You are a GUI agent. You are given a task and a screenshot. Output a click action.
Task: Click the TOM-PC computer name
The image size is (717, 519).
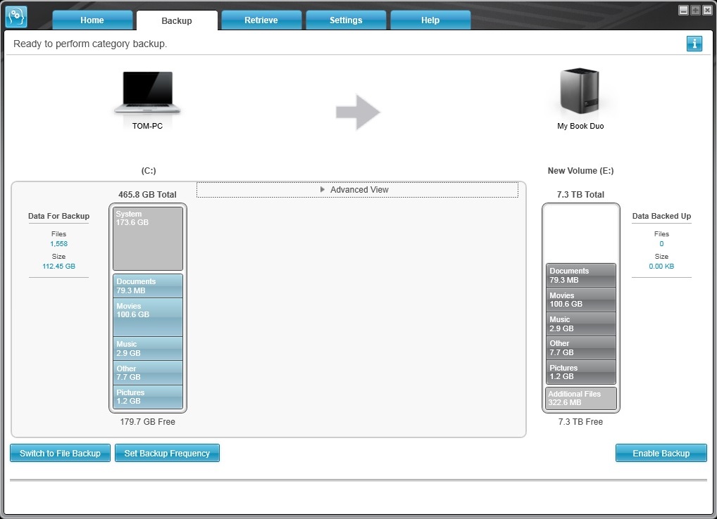[147, 126]
